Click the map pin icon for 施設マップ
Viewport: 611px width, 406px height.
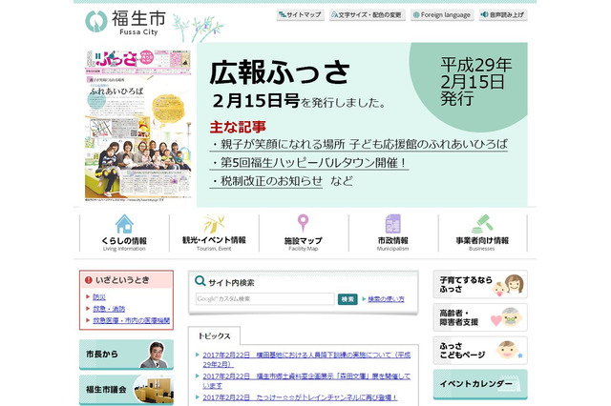tap(304, 223)
